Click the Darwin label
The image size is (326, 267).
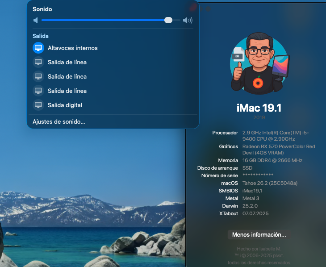pyautogui.click(x=230, y=206)
